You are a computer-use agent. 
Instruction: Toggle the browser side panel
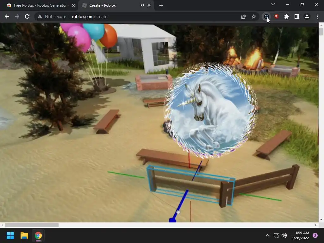click(297, 16)
